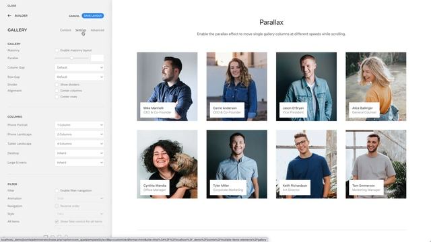Open Tablet Landscape columns dropdown

pyautogui.click(x=79, y=144)
